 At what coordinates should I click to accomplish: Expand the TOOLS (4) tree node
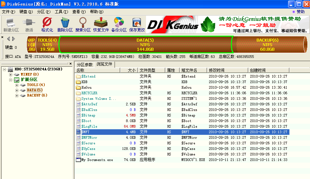(x=17, y=85)
